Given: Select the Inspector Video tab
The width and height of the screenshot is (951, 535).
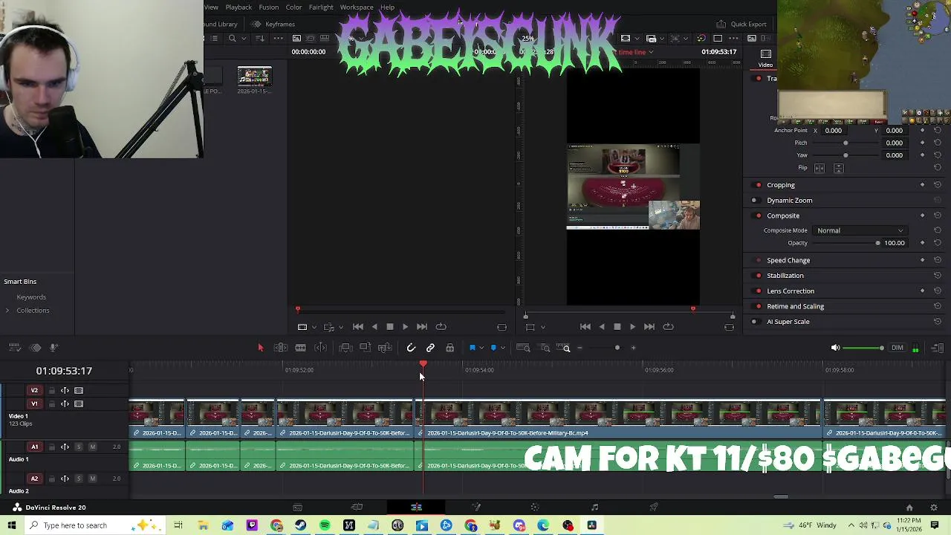Looking at the screenshot, I should pyautogui.click(x=765, y=58).
